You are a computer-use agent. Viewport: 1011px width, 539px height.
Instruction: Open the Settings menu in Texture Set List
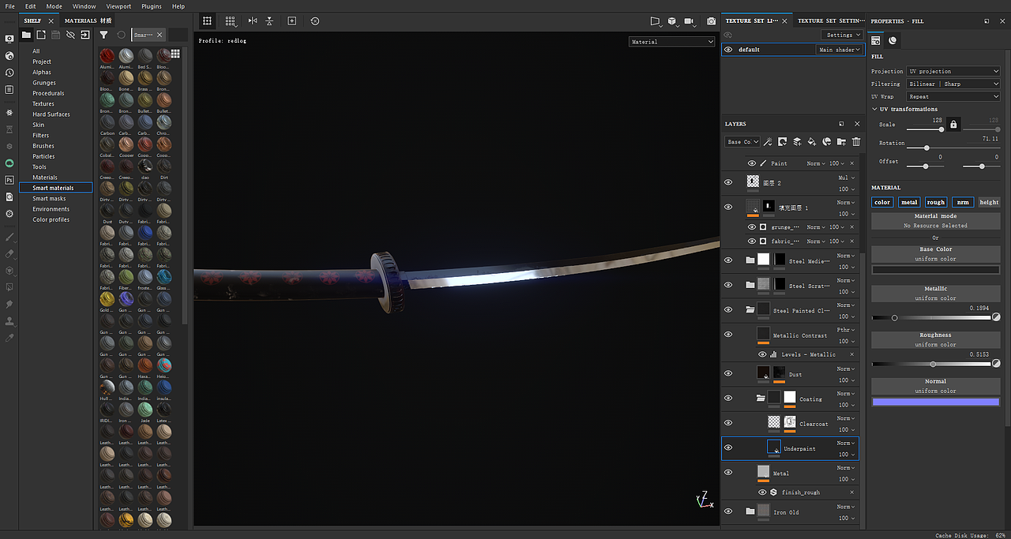pos(840,34)
